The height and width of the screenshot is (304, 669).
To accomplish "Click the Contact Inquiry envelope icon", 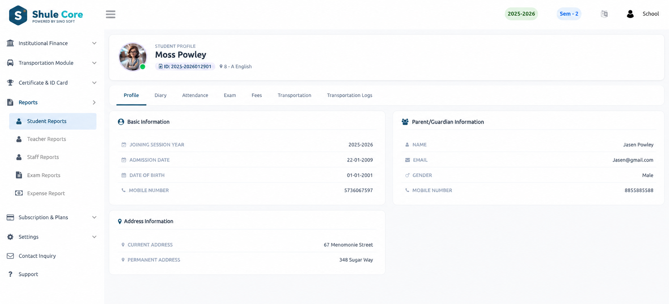I will click(10, 256).
